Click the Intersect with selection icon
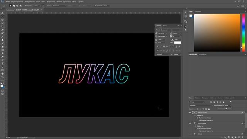247x139 pixels. click(20, 6)
